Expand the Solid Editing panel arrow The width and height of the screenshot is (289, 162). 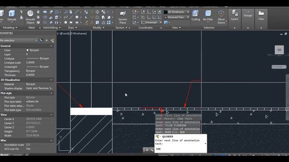[60, 28]
